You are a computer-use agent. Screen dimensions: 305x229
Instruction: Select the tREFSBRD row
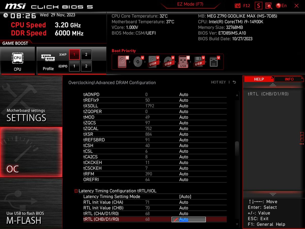[x=155, y=140]
